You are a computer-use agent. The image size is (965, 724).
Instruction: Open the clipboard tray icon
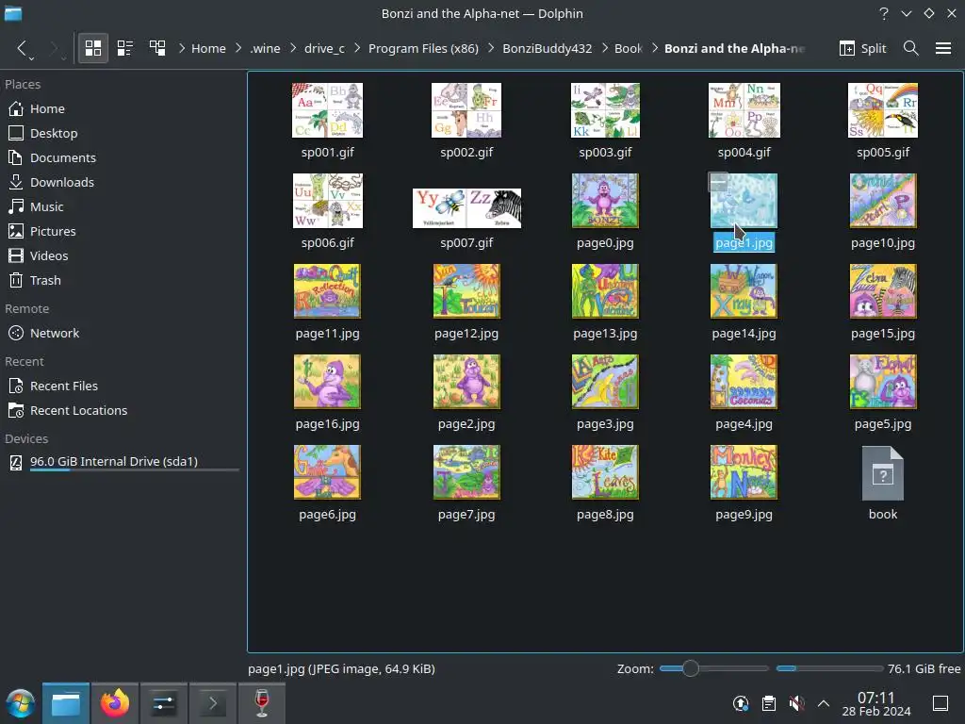(x=769, y=703)
